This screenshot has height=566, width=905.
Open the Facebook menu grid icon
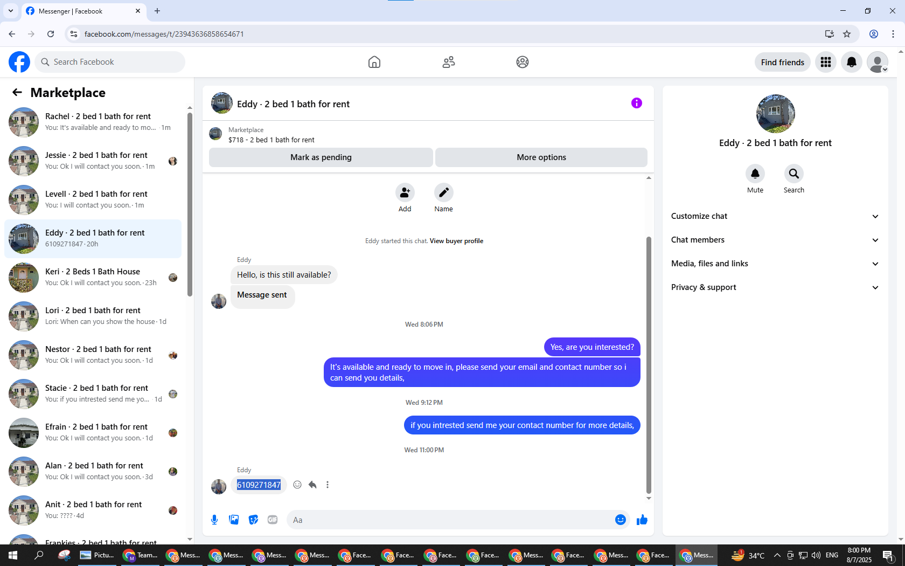point(826,62)
